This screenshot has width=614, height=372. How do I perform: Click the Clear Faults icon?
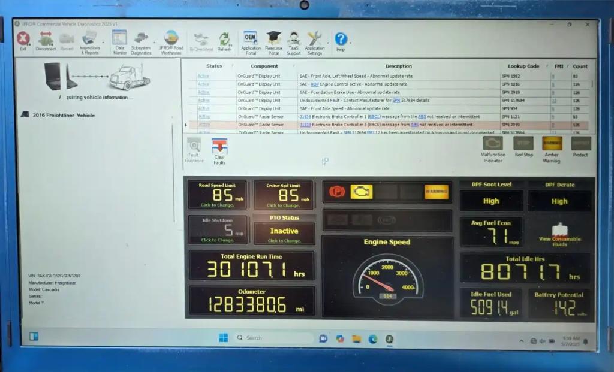click(x=219, y=147)
